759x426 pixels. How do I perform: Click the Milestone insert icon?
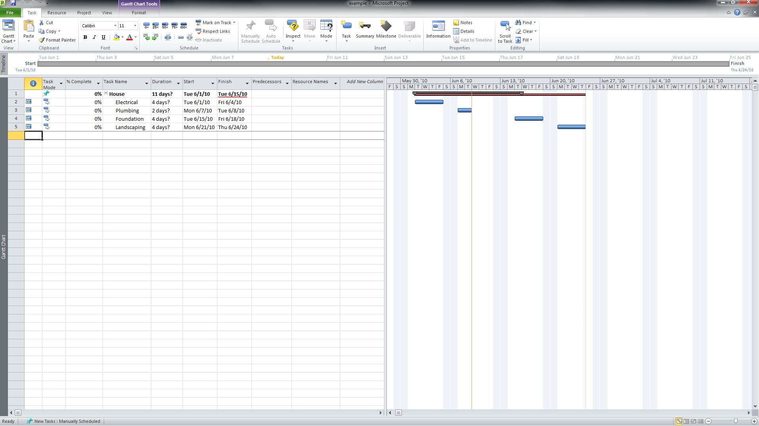tap(386, 30)
